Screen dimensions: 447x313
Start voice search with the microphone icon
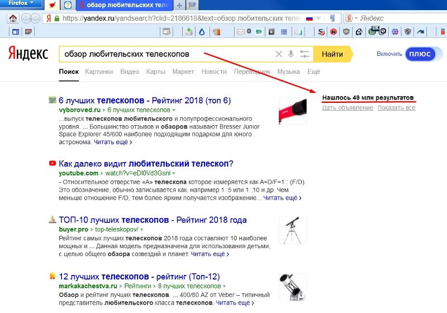[x=291, y=54]
